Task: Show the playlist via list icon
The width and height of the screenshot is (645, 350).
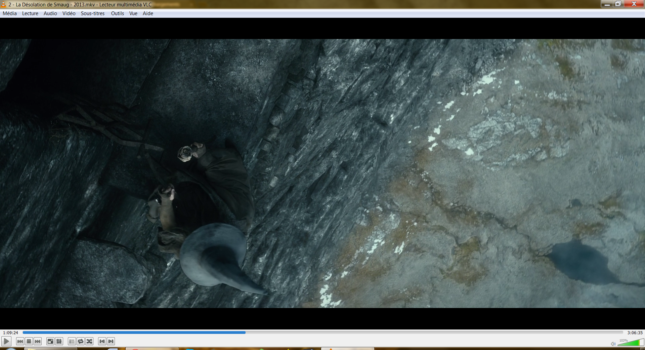Action: click(x=72, y=341)
